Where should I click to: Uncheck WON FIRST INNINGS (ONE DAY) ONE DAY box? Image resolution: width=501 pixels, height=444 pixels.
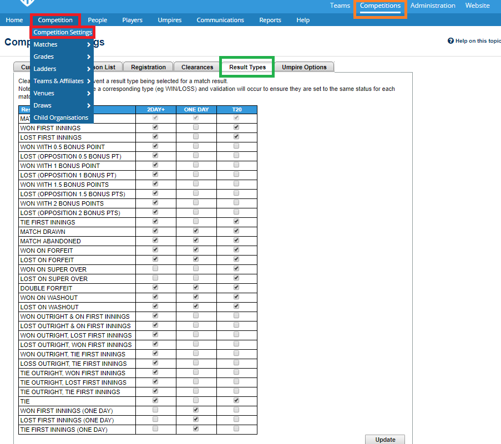pyautogui.click(x=196, y=410)
